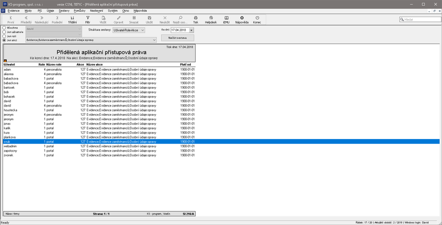The image size is (442, 225).
Task: Click the Platí od column header
Action: click(x=185, y=65)
